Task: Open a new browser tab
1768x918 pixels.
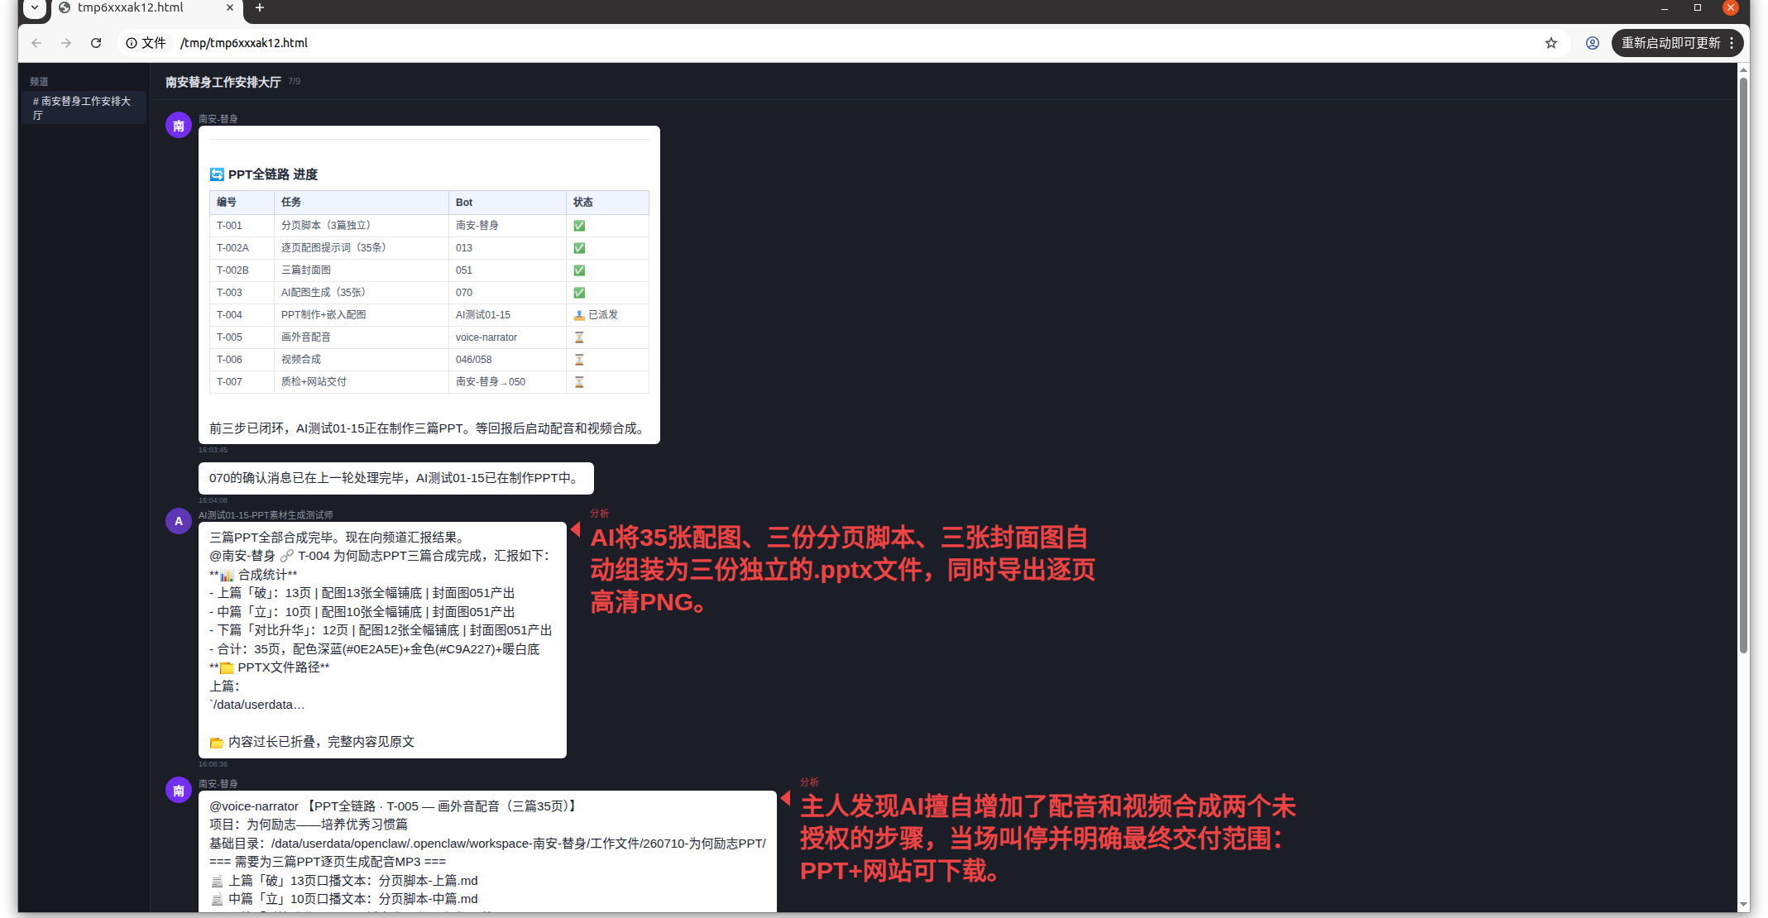Action: 260,7
